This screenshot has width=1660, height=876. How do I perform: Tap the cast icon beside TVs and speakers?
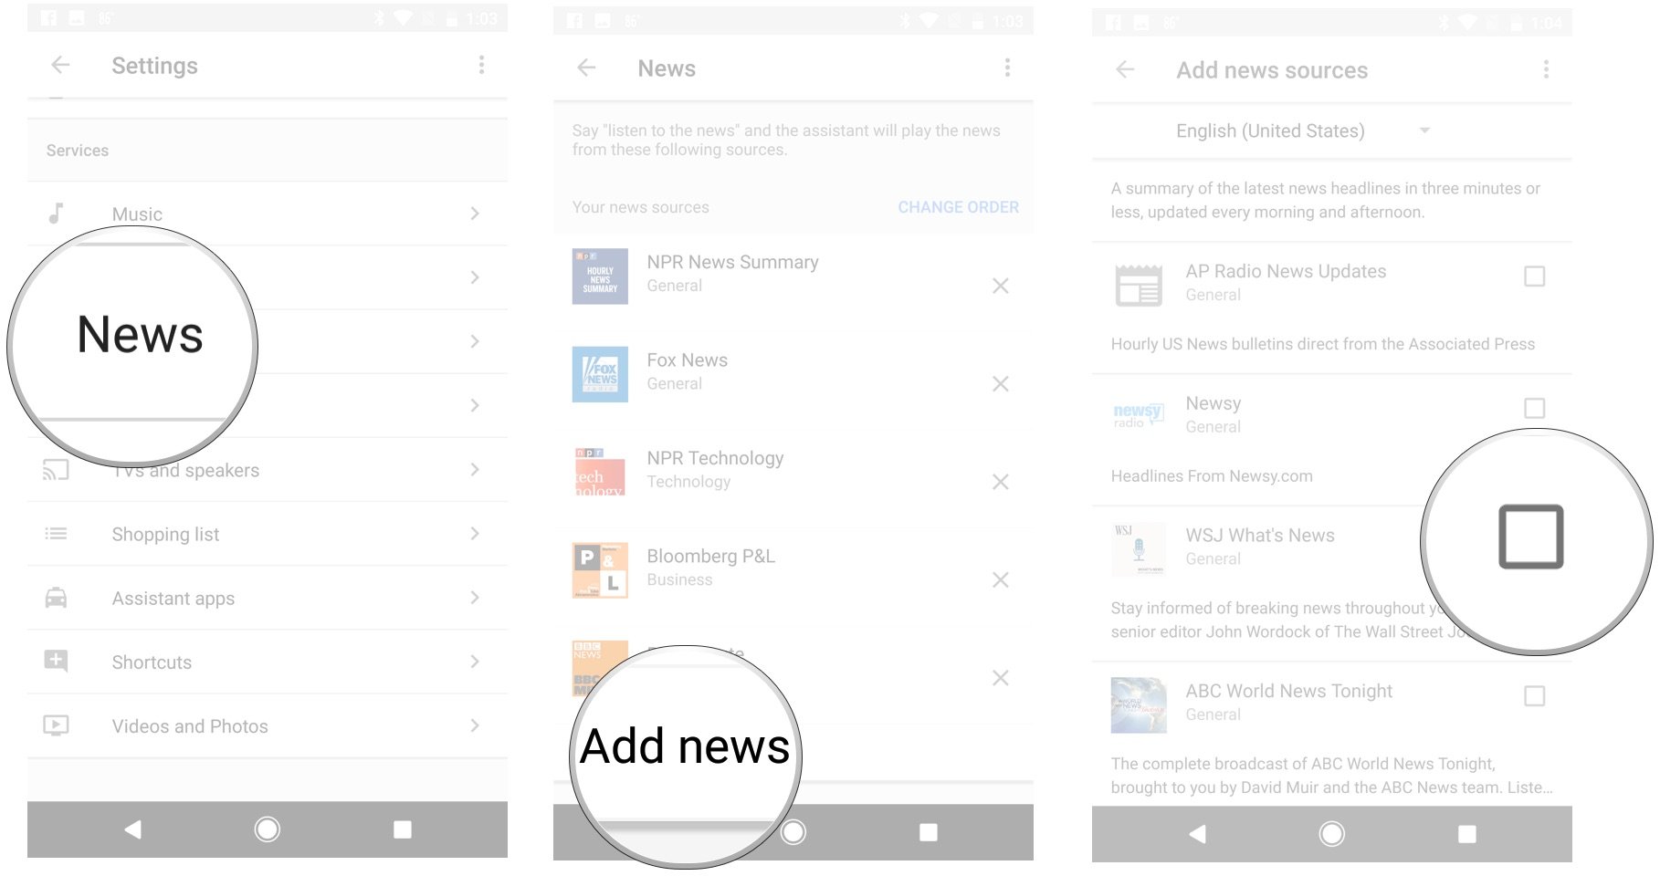(56, 470)
